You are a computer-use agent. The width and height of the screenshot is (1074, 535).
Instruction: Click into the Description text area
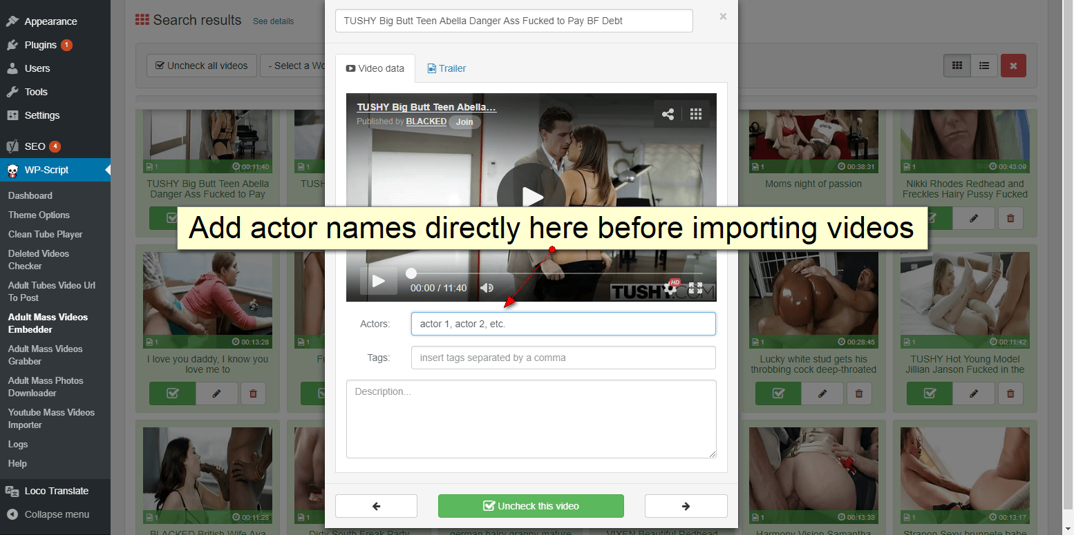pos(531,419)
